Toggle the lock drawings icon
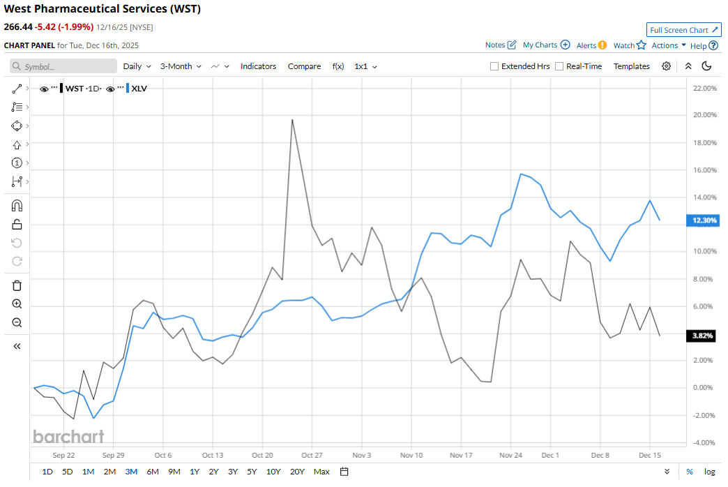This screenshot has width=728, height=487. click(x=17, y=225)
